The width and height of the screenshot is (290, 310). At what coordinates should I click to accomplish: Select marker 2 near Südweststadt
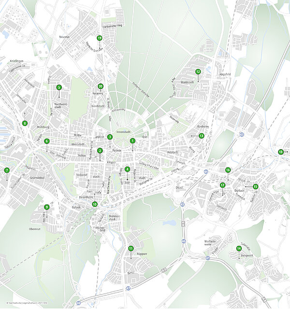(x=100, y=151)
